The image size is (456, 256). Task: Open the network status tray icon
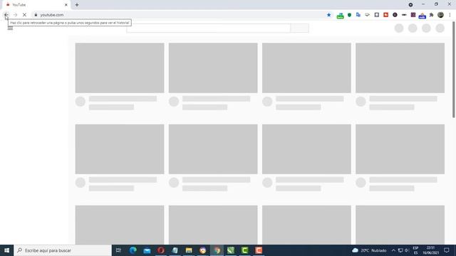click(400, 250)
